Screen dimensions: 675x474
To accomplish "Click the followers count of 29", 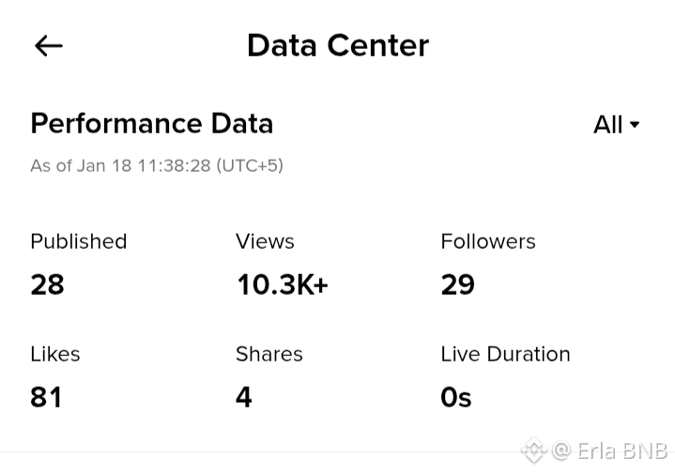I will click(x=457, y=284).
